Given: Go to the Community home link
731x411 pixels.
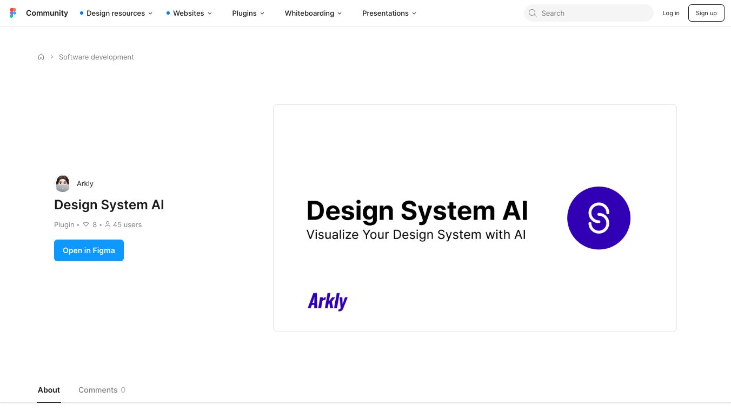Looking at the screenshot, I should (47, 13).
